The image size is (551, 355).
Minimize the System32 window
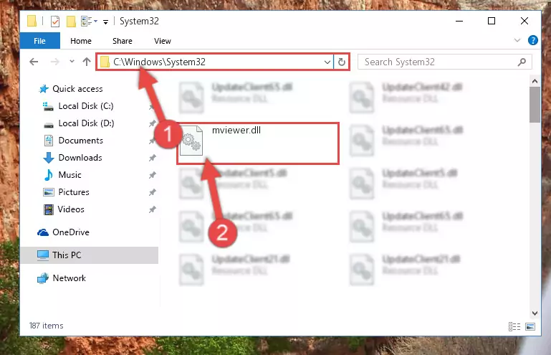(459, 21)
